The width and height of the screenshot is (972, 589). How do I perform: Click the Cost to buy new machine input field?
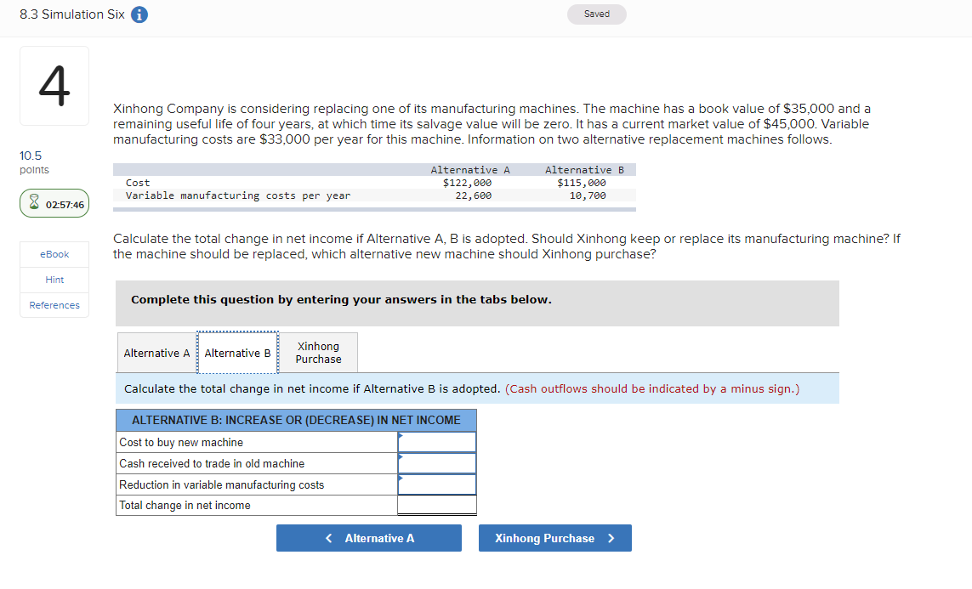tap(436, 441)
